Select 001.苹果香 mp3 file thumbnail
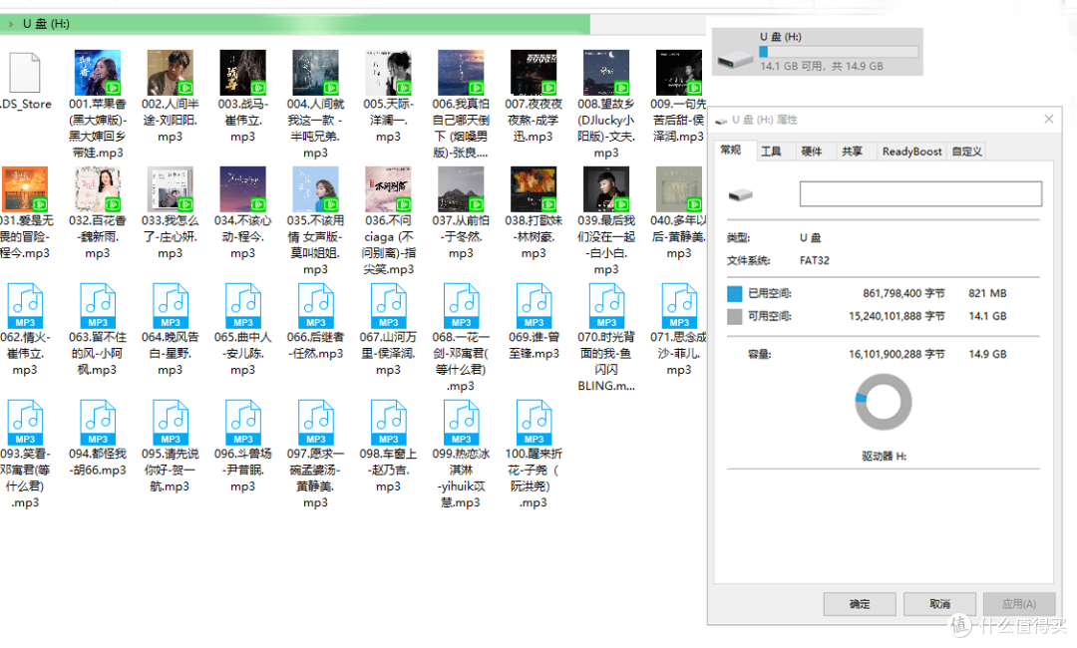The width and height of the screenshot is (1077, 648). (98, 72)
